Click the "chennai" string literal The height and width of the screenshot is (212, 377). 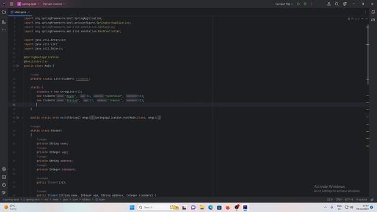point(115,101)
